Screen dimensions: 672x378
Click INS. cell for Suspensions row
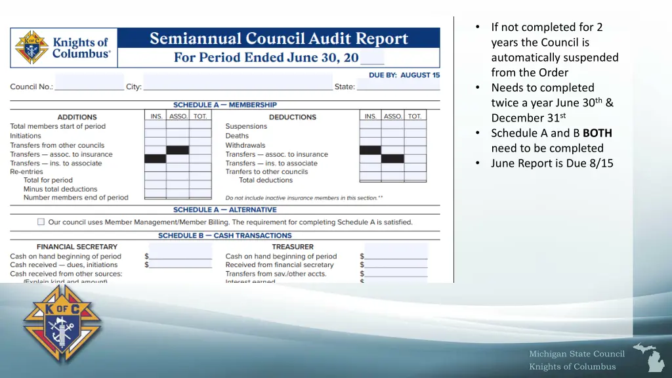pyautogui.click(x=370, y=125)
